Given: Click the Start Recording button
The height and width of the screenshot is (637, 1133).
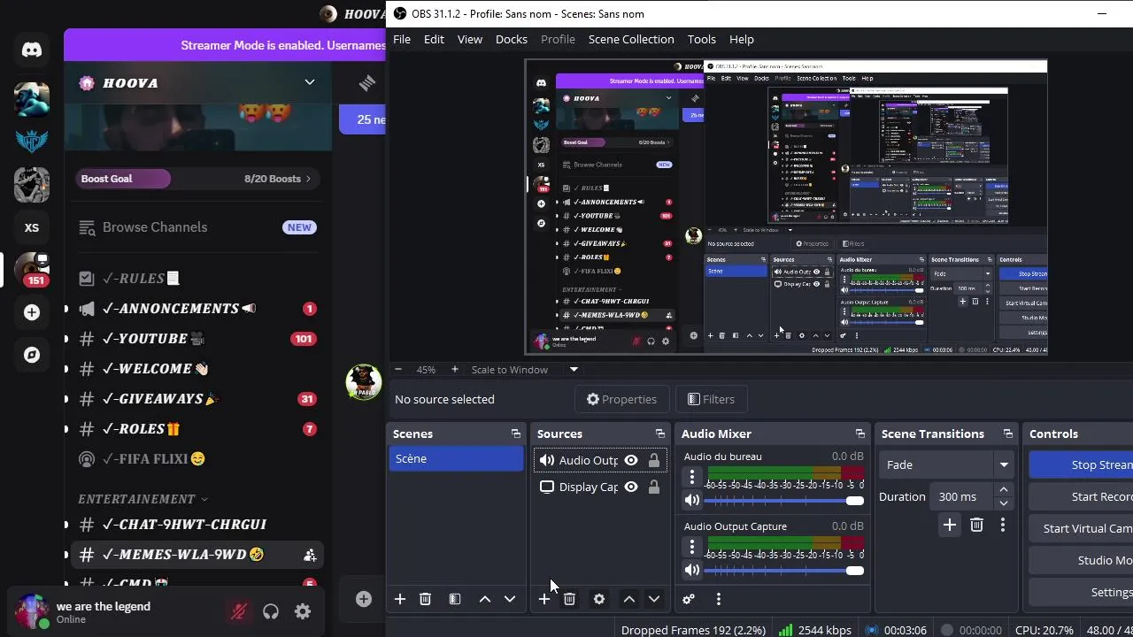Looking at the screenshot, I should (x=1081, y=496).
